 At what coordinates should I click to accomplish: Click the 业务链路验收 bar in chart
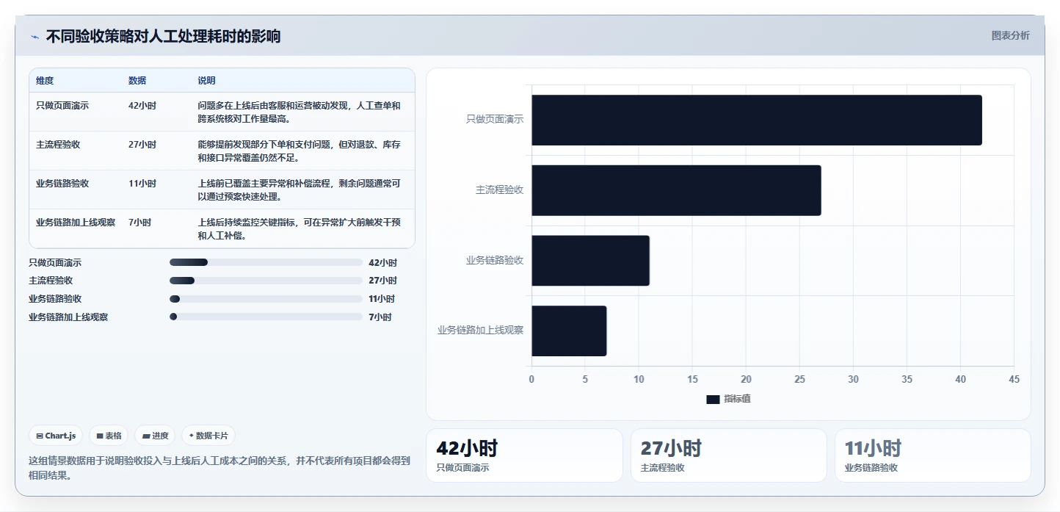click(591, 261)
